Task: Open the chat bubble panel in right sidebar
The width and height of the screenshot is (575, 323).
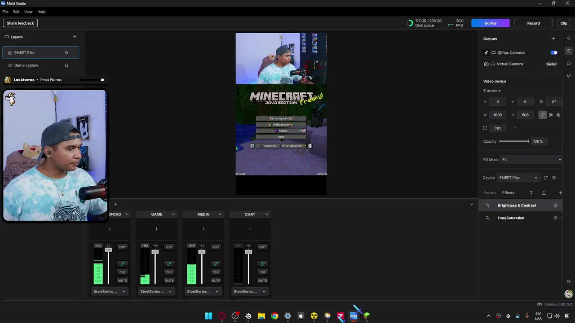Action: [569, 63]
